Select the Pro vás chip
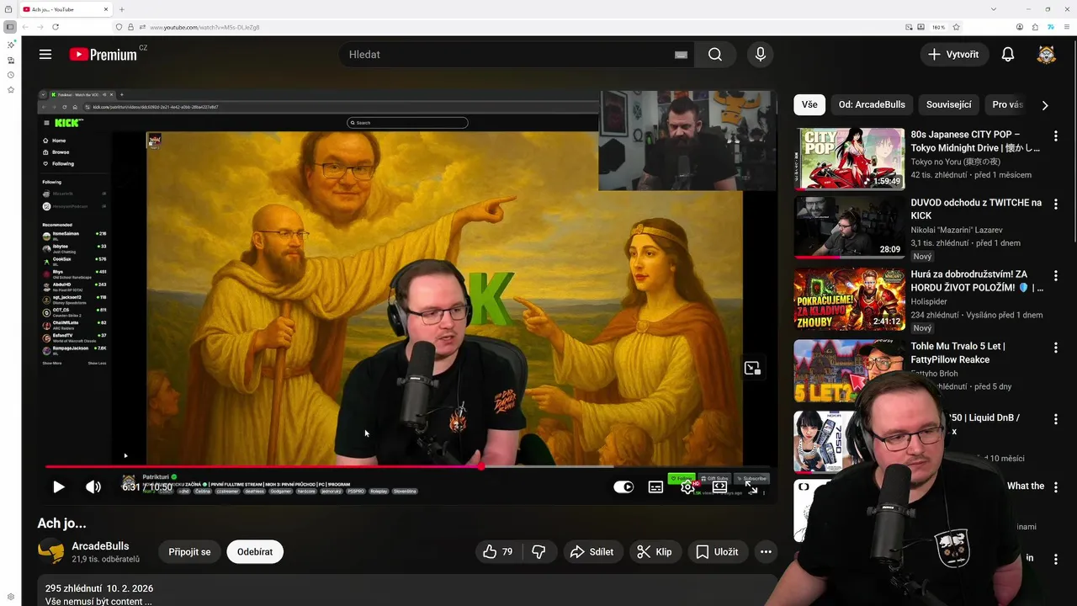The width and height of the screenshot is (1077, 606). [1007, 104]
